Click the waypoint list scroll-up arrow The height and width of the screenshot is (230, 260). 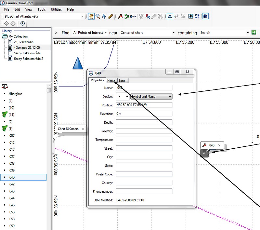[49, 86]
